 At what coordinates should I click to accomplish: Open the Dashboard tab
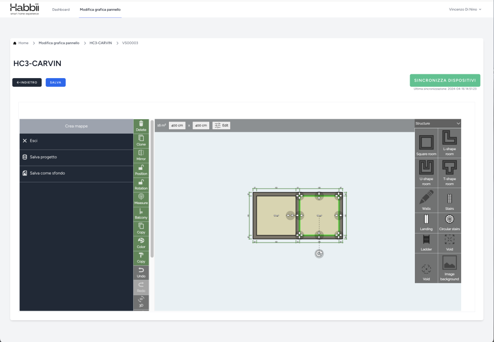[61, 10]
